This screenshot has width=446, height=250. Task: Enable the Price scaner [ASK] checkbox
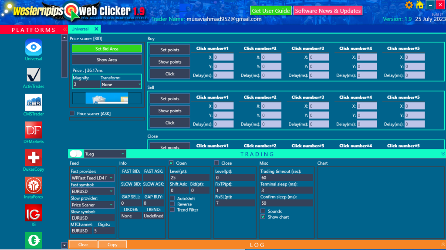coord(72,113)
